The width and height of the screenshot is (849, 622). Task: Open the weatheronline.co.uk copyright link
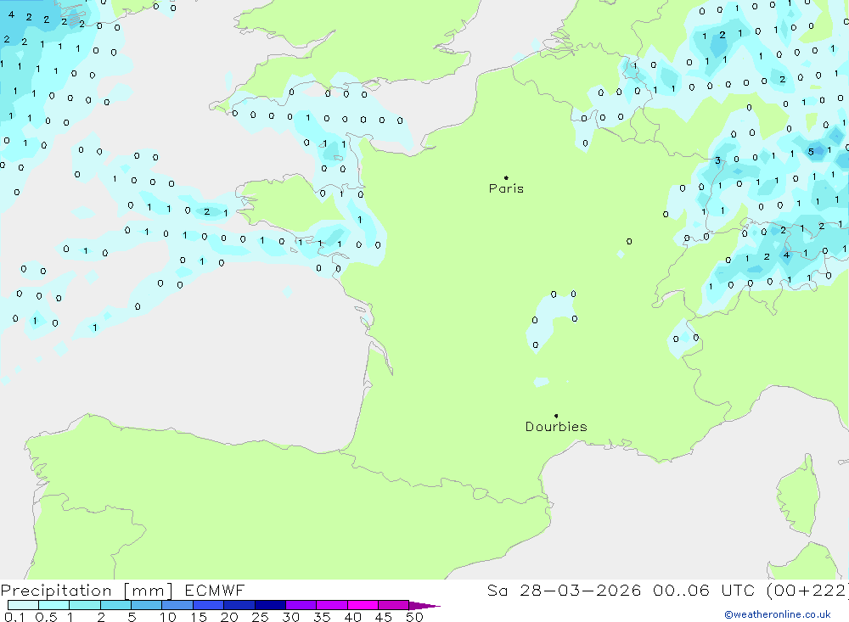778,614
